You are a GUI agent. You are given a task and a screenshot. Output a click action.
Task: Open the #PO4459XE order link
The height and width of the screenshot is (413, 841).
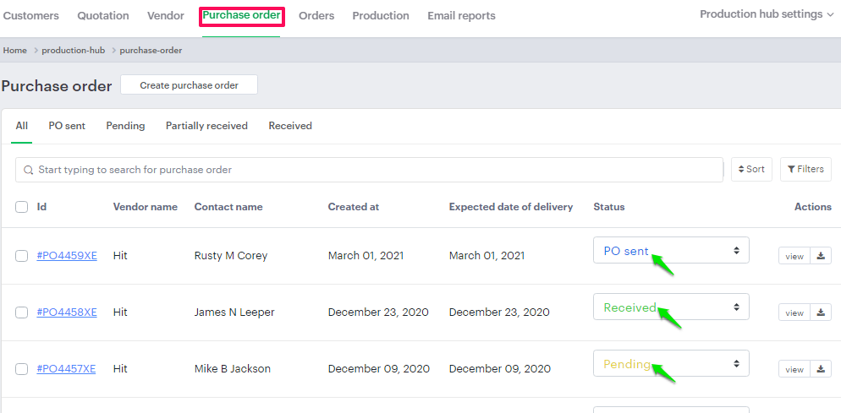pos(67,256)
